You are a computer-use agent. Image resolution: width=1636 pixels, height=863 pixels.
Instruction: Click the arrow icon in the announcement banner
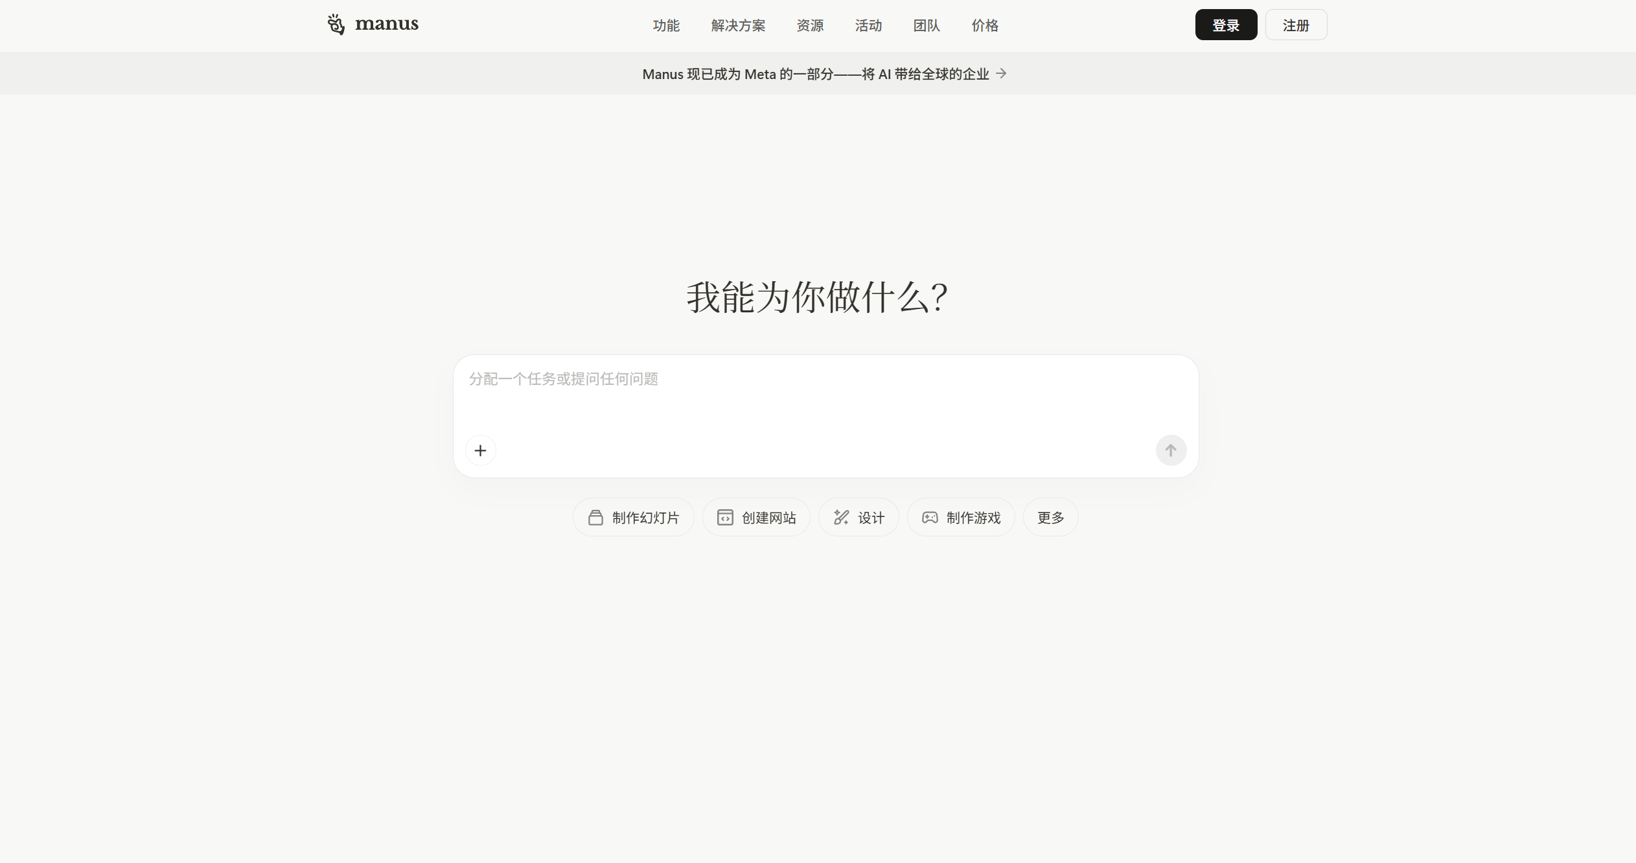pos(1001,73)
